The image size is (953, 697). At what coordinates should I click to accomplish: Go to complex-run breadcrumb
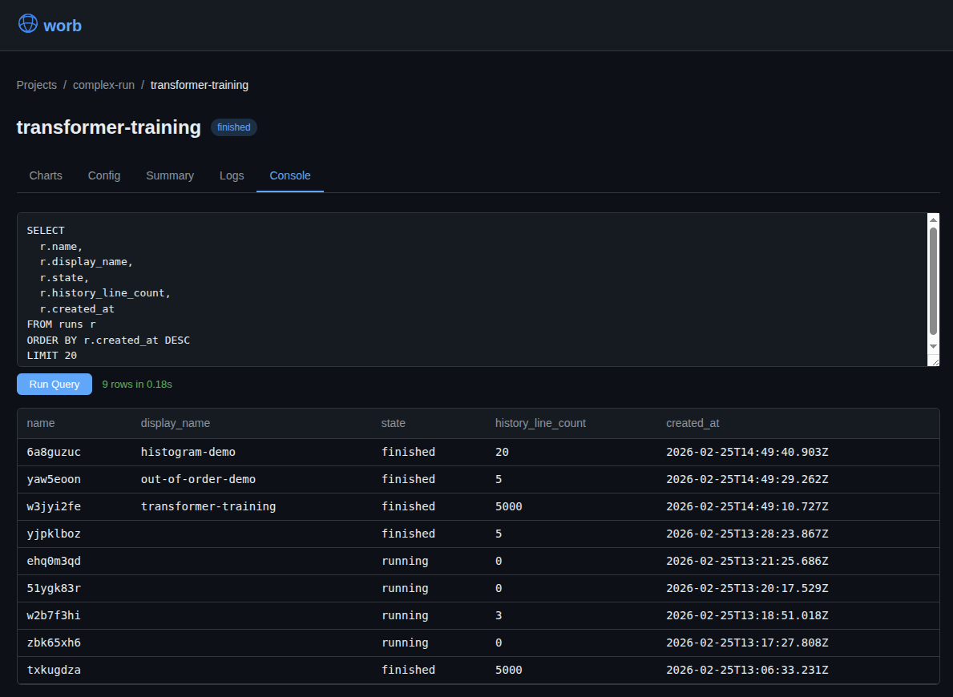coord(103,85)
